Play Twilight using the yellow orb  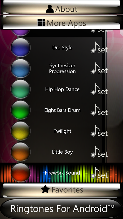click(20, 131)
